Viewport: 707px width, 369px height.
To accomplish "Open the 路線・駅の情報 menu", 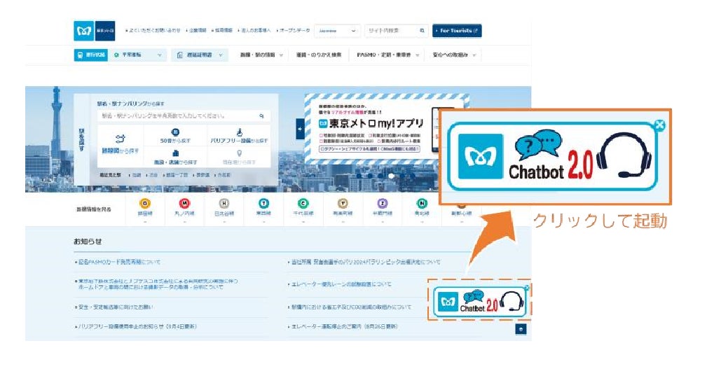I will click(261, 55).
